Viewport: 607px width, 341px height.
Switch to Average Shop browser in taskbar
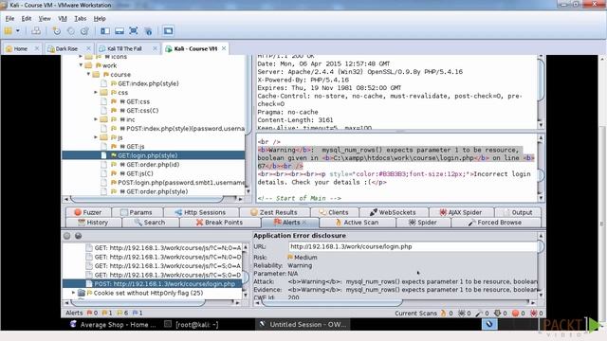113,324
